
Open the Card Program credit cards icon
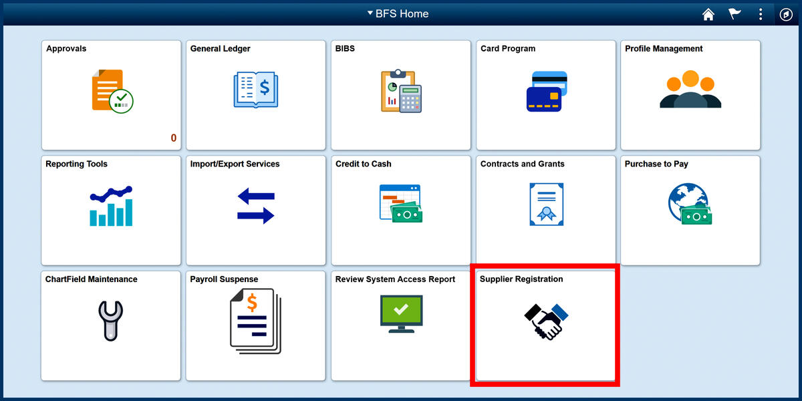point(547,91)
